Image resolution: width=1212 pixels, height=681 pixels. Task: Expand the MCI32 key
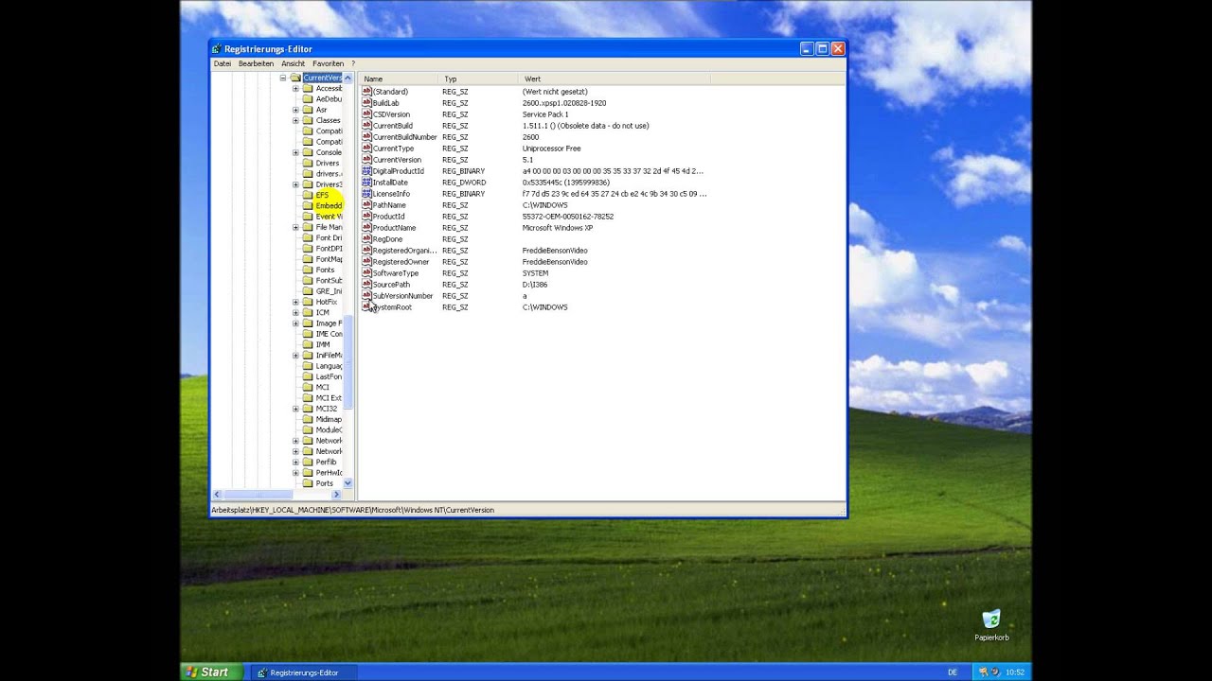(x=295, y=409)
